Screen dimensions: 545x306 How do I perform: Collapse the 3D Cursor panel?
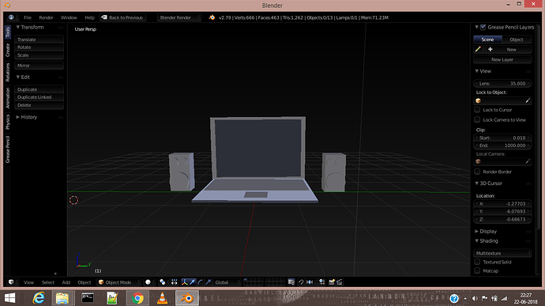click(x=477, y=183)
